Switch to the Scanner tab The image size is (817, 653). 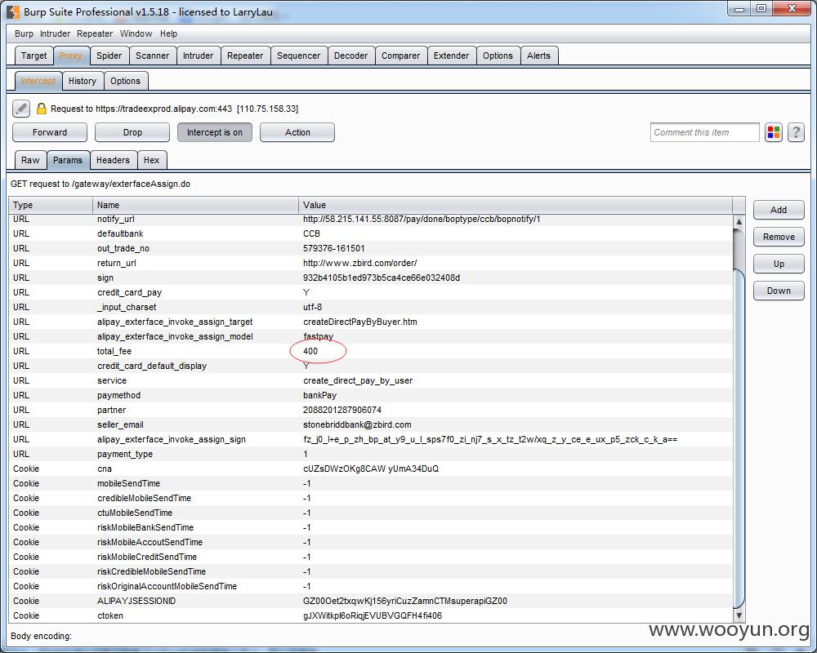(x=152, y=56)
